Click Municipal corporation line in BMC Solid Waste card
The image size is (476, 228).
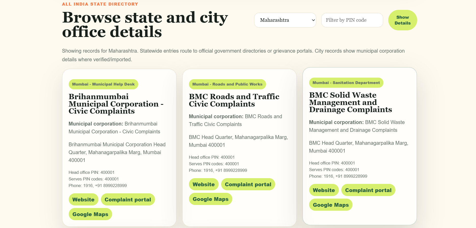point(357,126)
